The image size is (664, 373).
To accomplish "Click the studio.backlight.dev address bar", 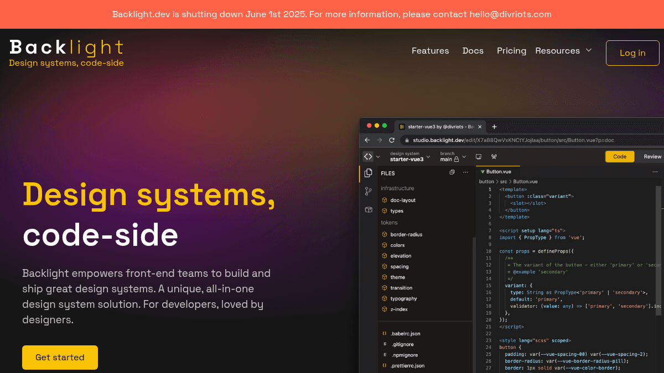I will tap(531, 140).
